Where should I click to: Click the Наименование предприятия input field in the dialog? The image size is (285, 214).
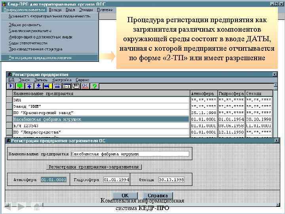tap(130, 154)
